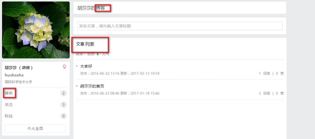Click 赞 on the 胡莎莎的首页 article
Image resolution: width=315 pixels, height=139 pixels.
click(x=282, y=93)
